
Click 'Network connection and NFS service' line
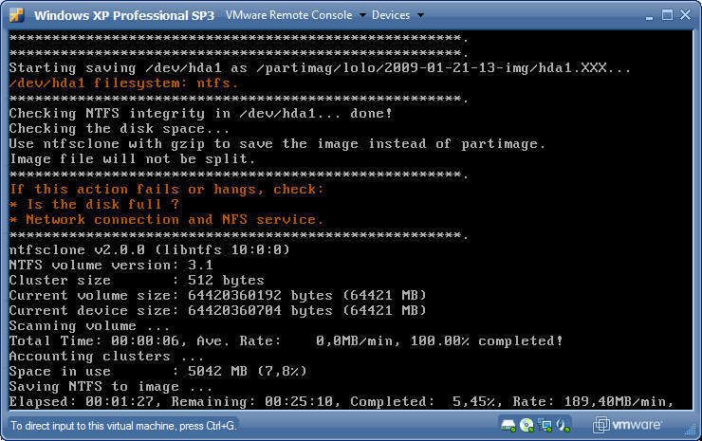point(166,219)
